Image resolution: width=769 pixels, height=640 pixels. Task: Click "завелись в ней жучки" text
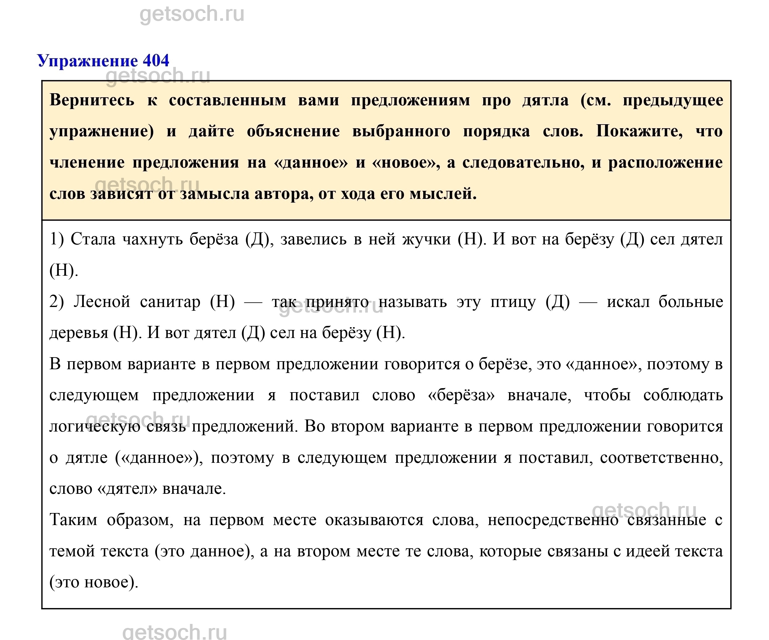tap(365, 239)
